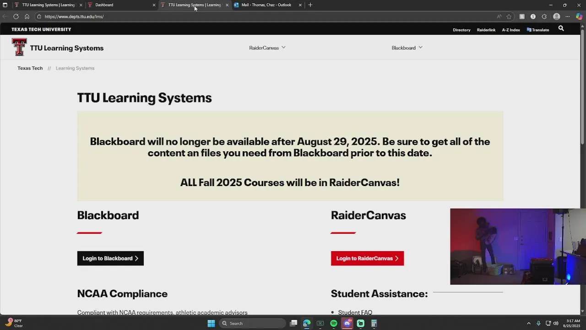The image size is (586, 330).
Task: Open Discord from the taskbar
Action: point(347,324)
